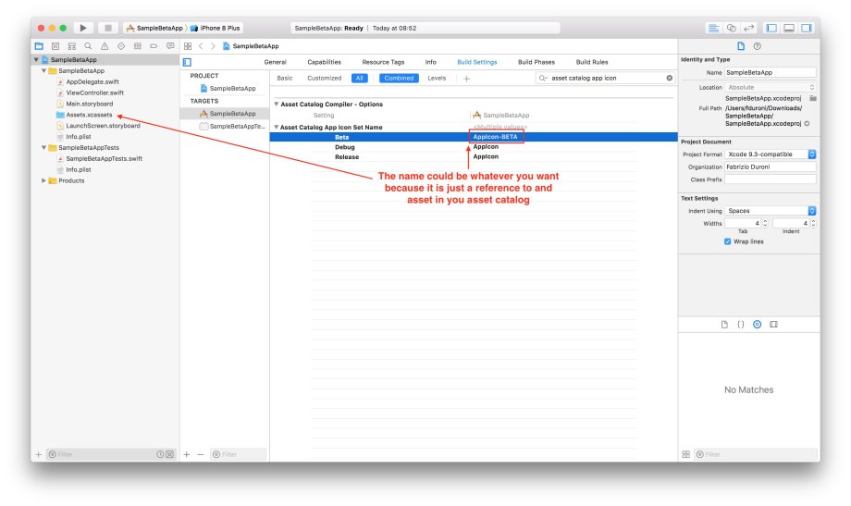Image resolution: width=851 pixels, height=506 pixels.
Task: Switch to Assistant editor
Action: 732,28
